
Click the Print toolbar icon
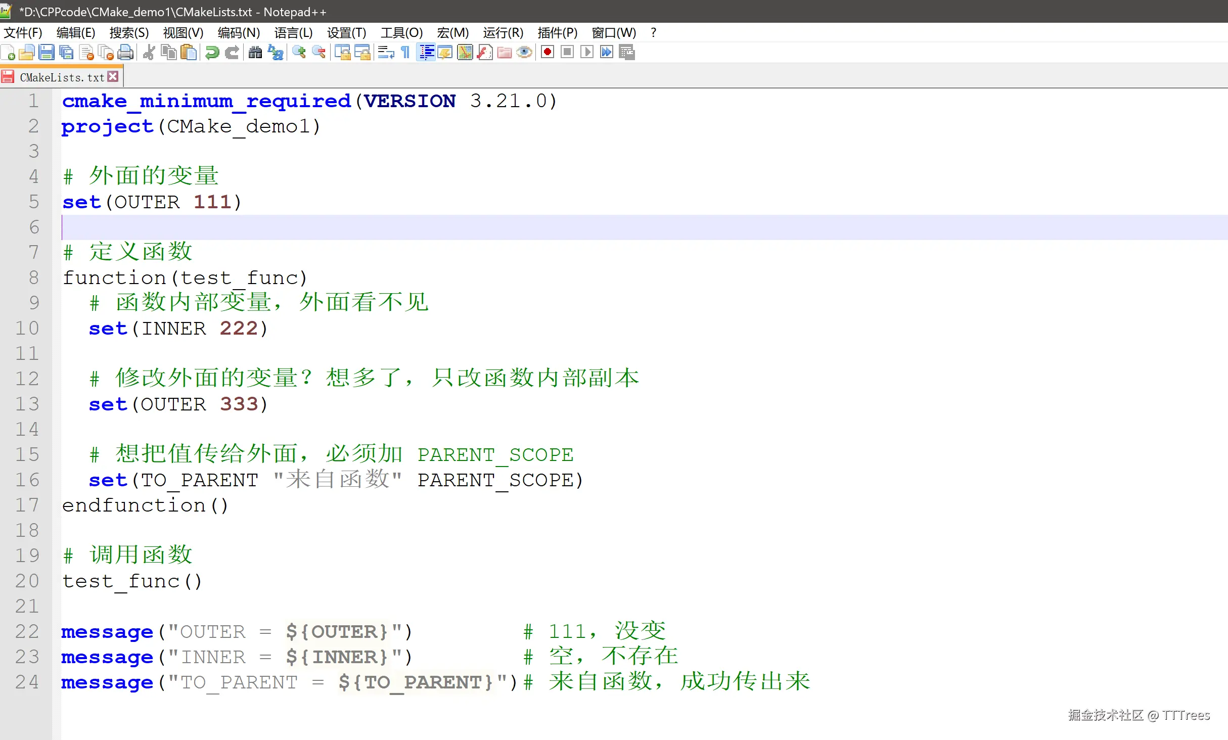[125, 52]
